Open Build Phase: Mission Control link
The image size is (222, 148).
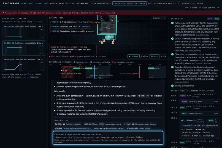tap(202, 8)
